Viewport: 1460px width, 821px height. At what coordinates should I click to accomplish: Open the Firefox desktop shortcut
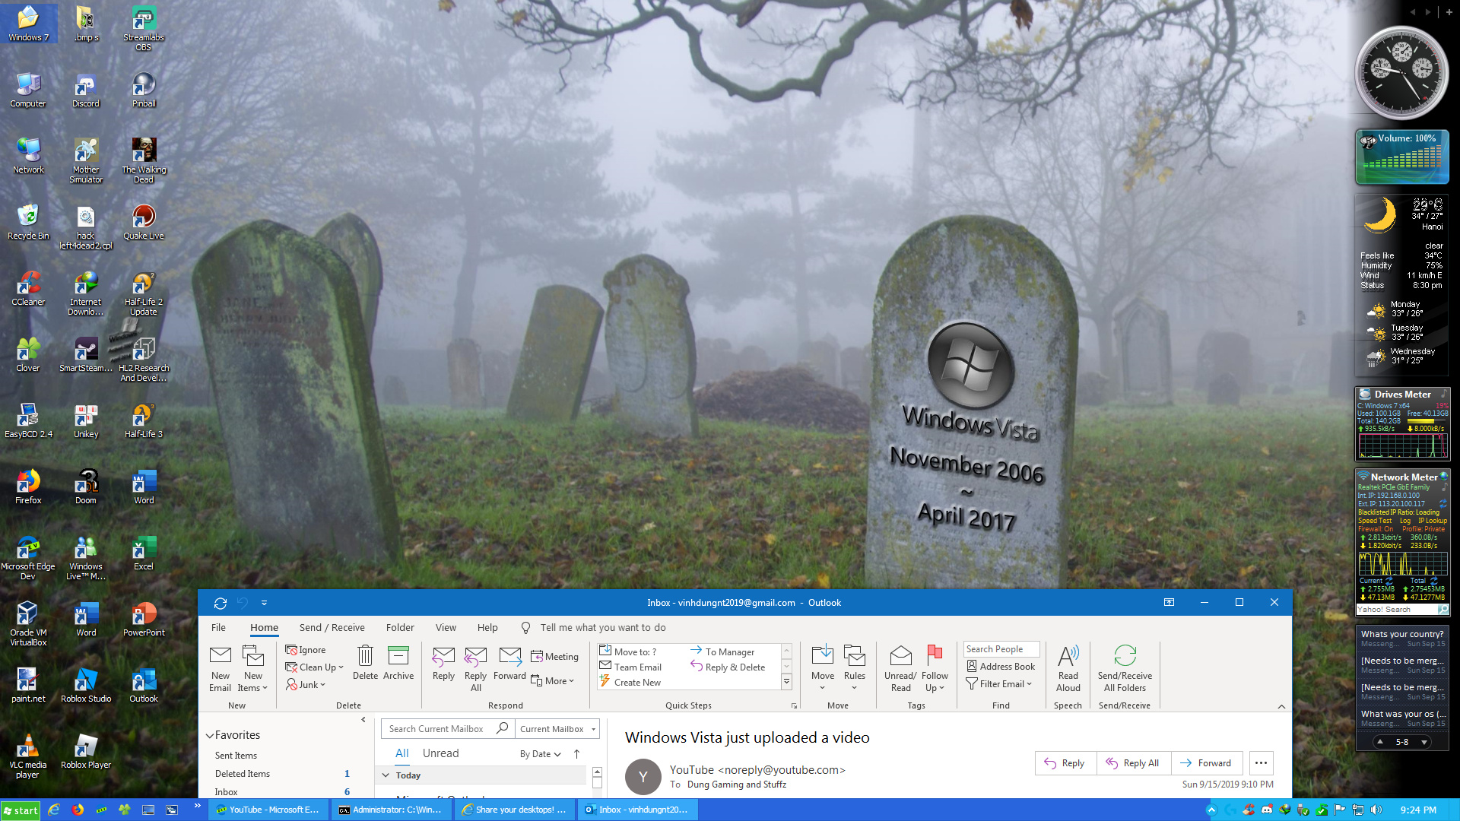pyautogui.click(x=28, y=487)
